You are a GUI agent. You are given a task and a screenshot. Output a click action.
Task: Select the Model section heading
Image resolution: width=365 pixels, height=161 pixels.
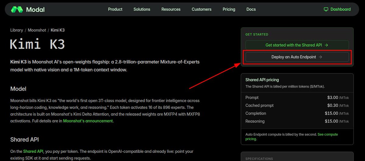pyautogui.click(x=18, y=89)
